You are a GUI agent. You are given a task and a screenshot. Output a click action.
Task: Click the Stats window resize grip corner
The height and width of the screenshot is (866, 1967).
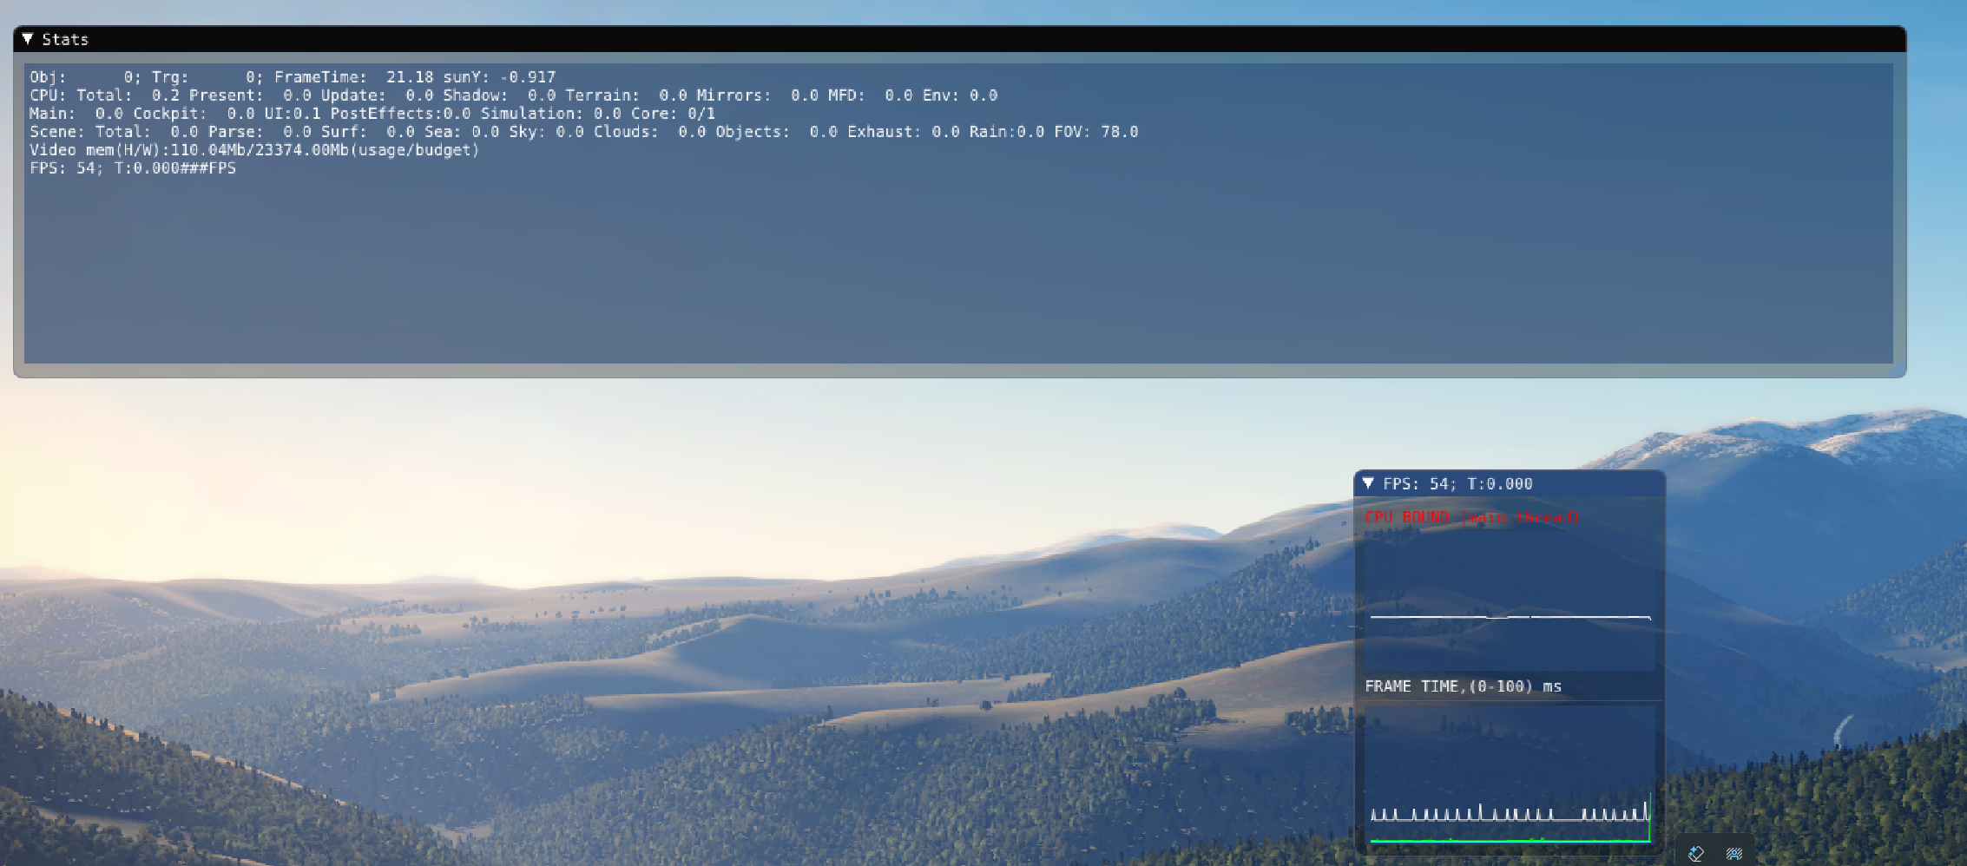(x=1898, y=369)
